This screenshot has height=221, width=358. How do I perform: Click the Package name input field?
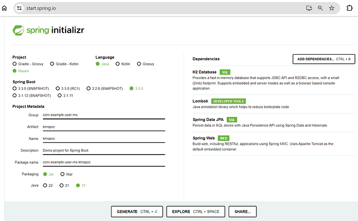(x=104, y=162)
